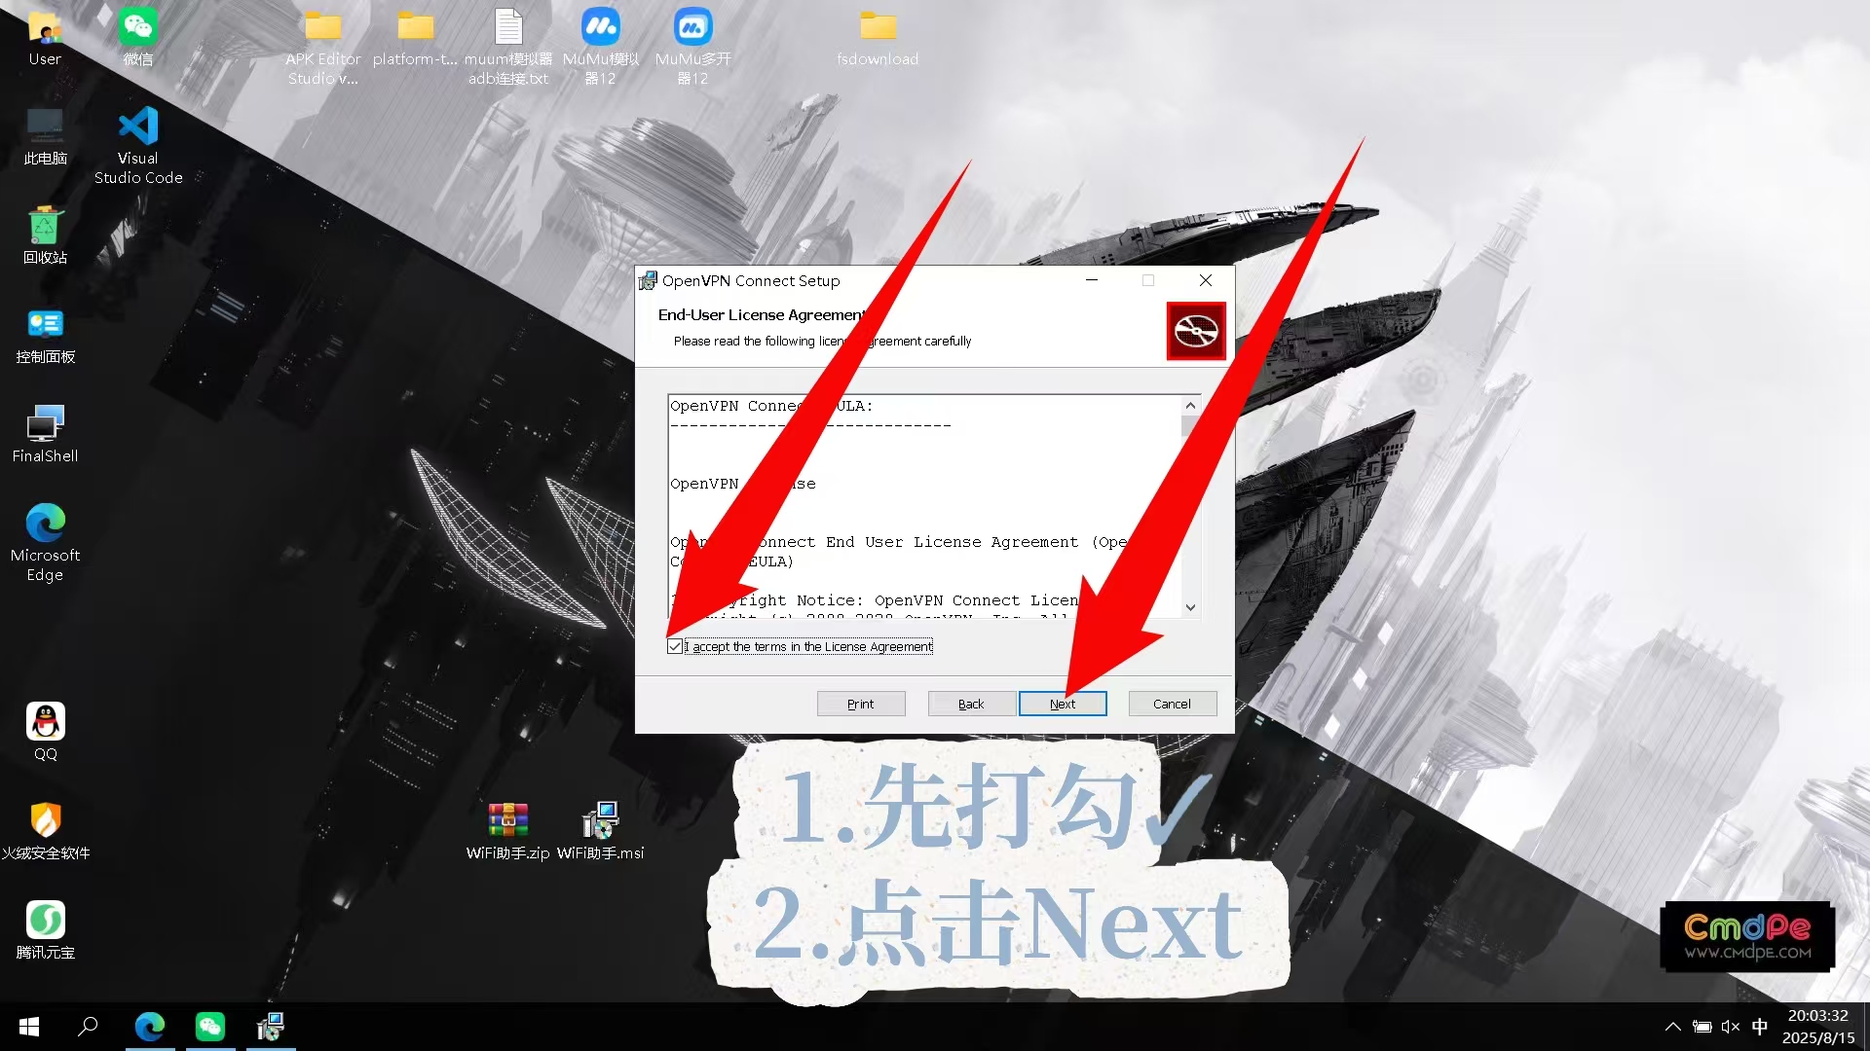
Task: Open the platform-t... folder icon
Action: [415, 39]
